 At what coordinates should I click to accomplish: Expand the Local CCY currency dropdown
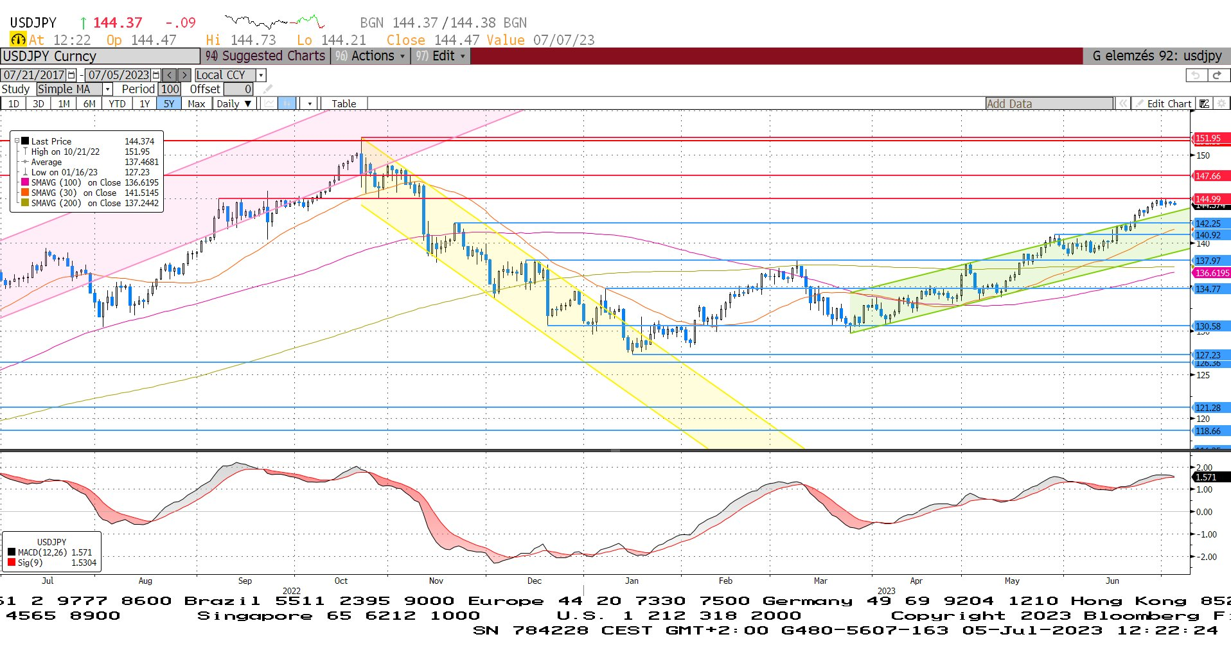point(261,75)
